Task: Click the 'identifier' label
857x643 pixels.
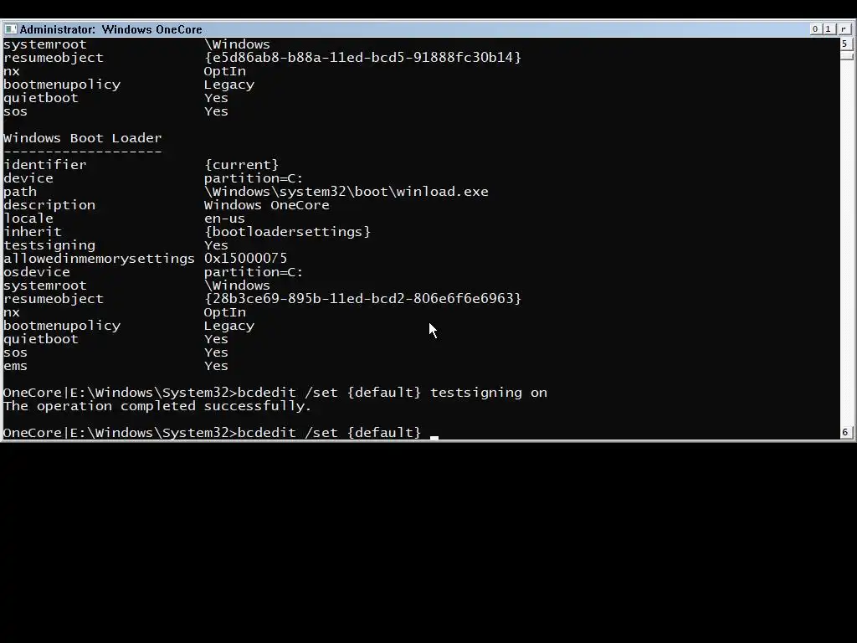Action: (45, 165)
